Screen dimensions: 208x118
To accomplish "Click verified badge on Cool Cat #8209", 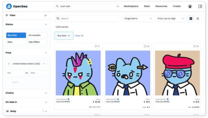I will 118,99.
